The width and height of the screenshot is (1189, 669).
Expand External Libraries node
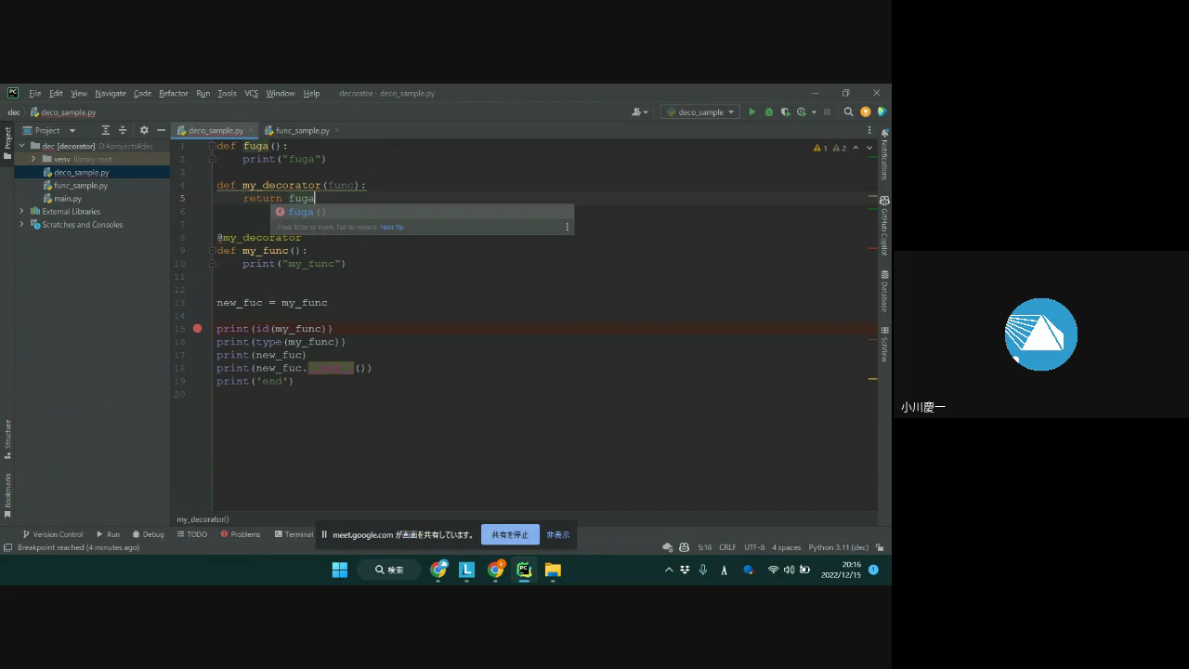pos(22,212)
